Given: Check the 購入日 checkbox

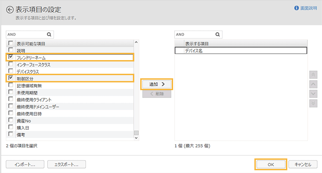Looking at the screenshot, I should click(11, 127).
